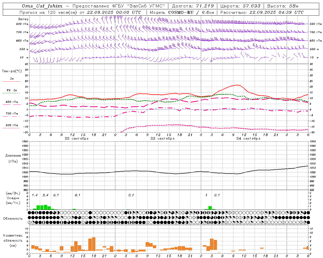
Task: Select the Давление chart title
Action: pos(13,156)
